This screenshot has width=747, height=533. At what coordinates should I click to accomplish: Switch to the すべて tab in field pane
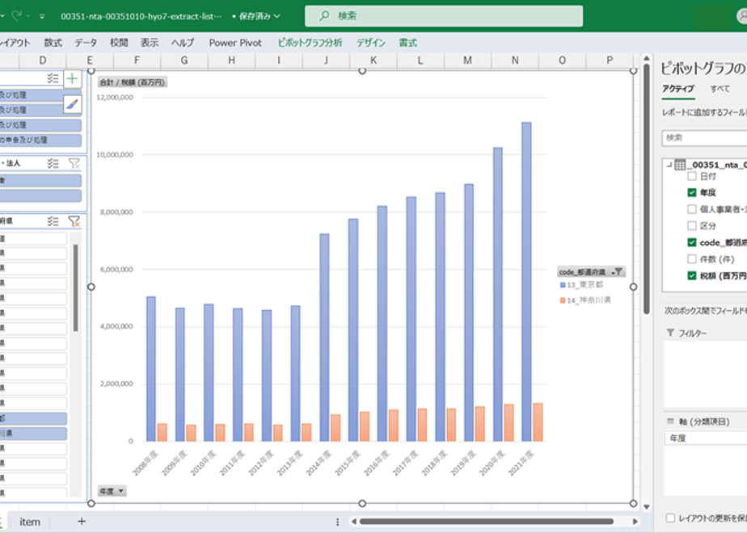point(720,89)
